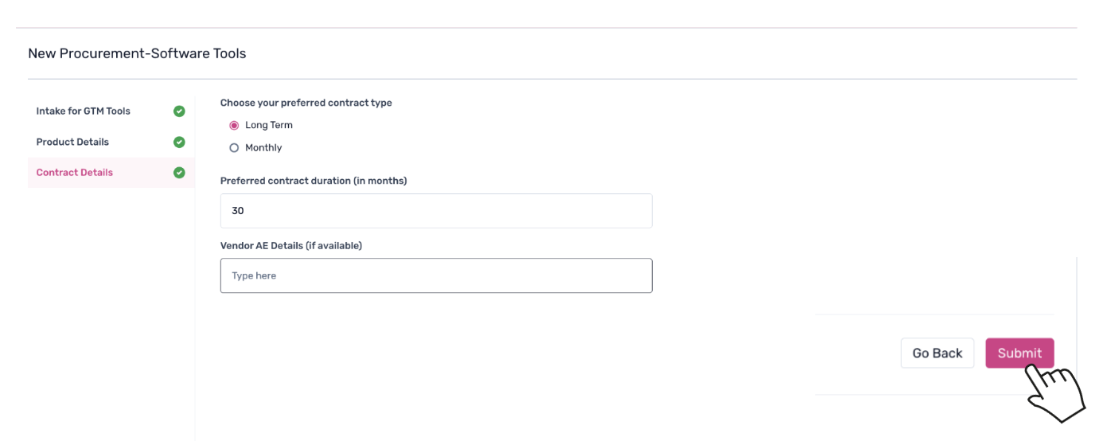Open the Intake for GTM Tools step
This screenshot has width=1103, height=441.
[83, 111]
